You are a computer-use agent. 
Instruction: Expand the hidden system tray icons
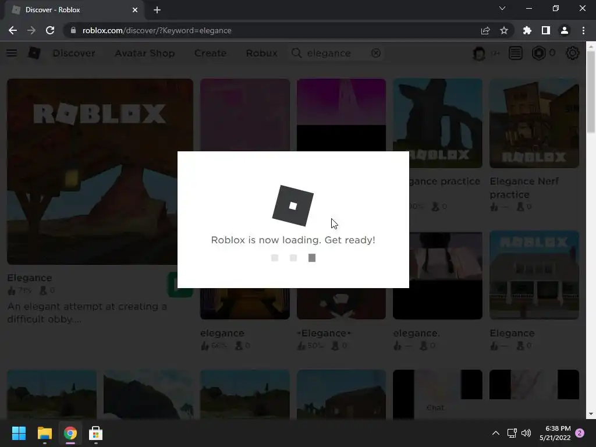(x=496, y=433)
